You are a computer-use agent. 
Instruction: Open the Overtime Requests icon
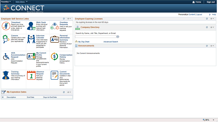tap(54, 26)
